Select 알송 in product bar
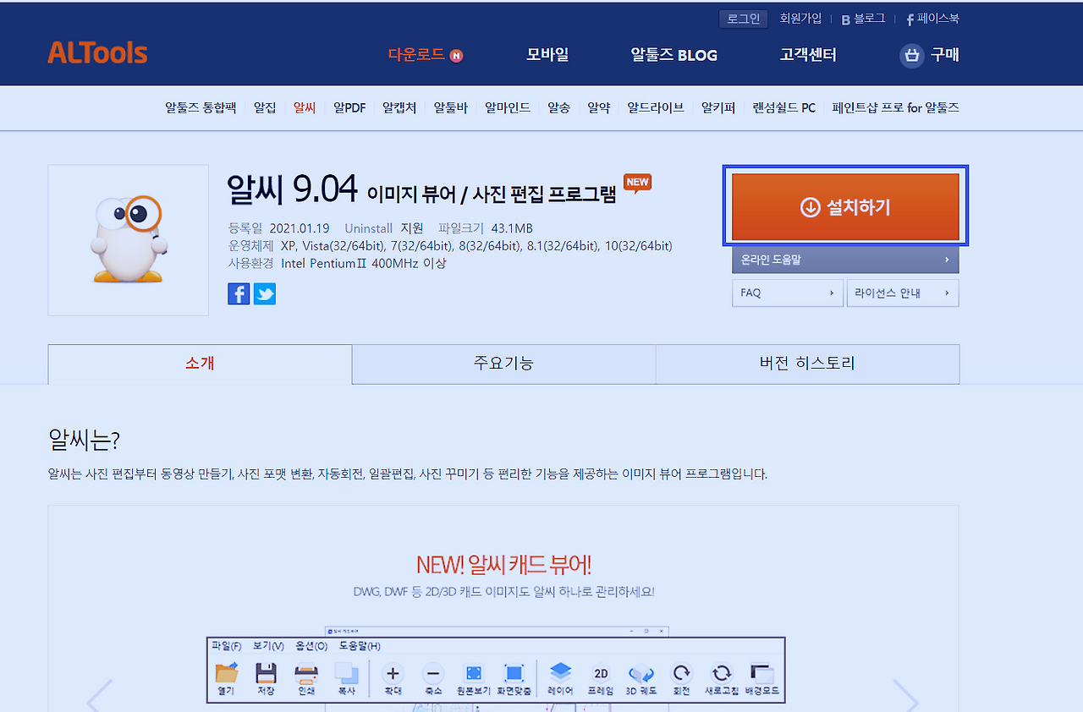Image resolution: width=1083 pixels, height=712 pixels. click(558, 108)
